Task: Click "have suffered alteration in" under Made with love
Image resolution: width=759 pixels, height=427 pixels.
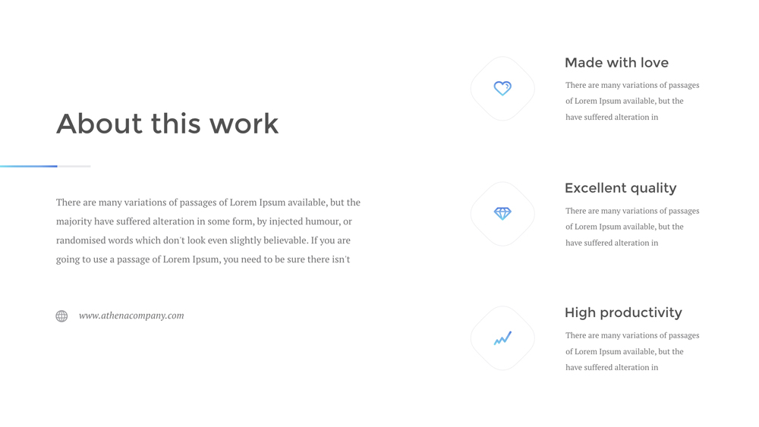Action: tap(612, 117)
